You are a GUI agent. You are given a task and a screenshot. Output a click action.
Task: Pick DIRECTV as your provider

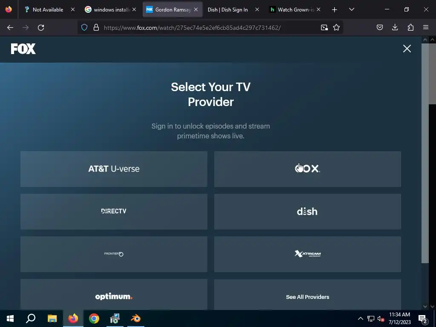pos(114,211)
